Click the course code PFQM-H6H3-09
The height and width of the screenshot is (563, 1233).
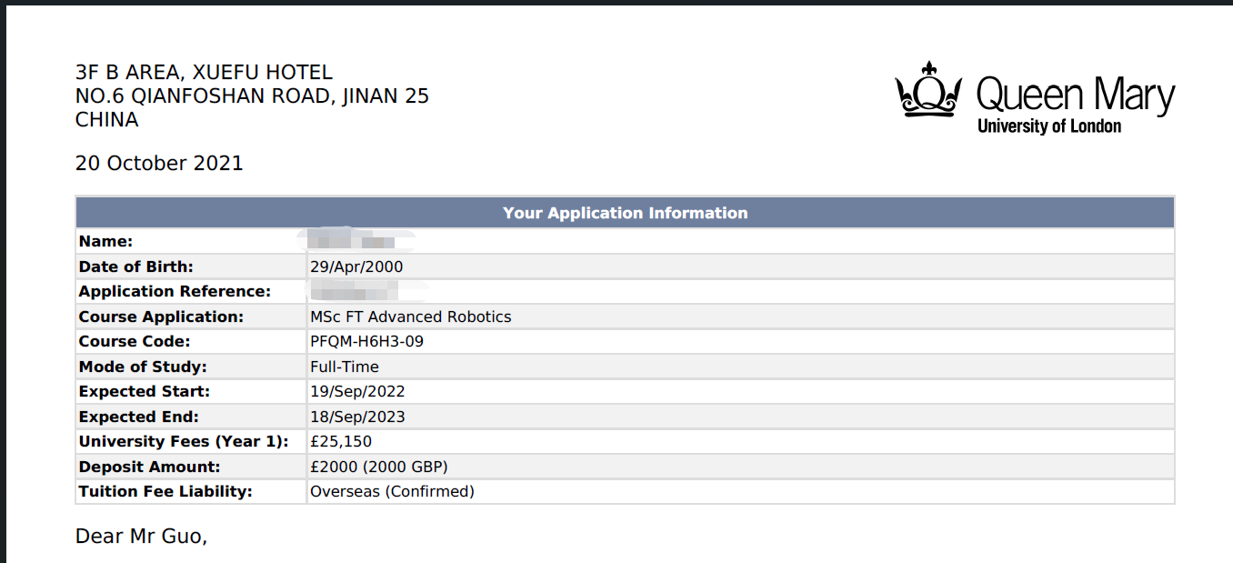366,342
